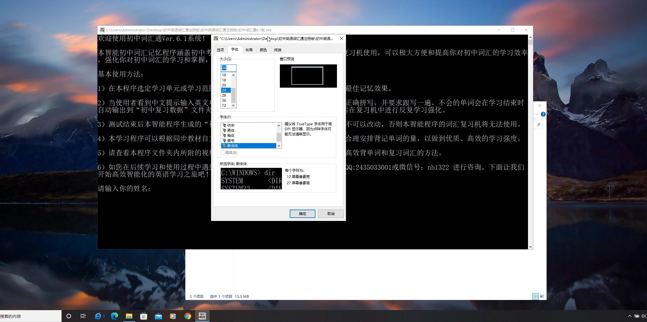The height and width of the screenshot is (322, 647).
Task: Click console scrollbar down arrow
Action: [x=530, y=247]
